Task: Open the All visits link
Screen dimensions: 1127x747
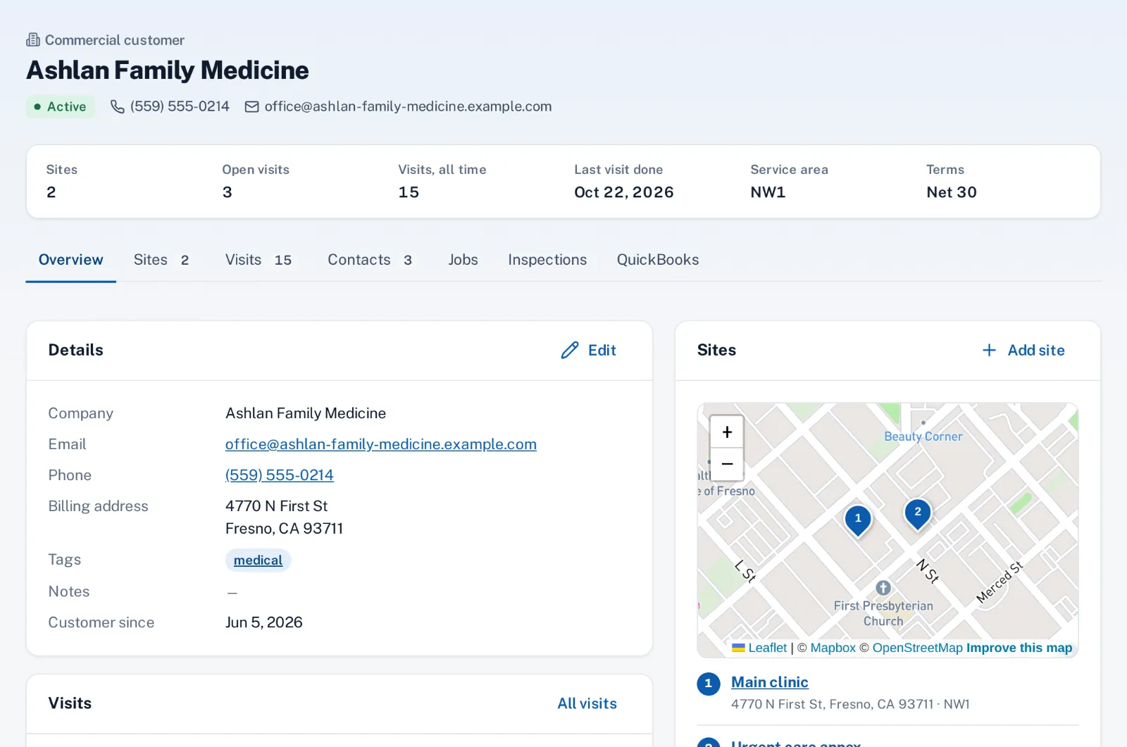Action: point(587,703)
